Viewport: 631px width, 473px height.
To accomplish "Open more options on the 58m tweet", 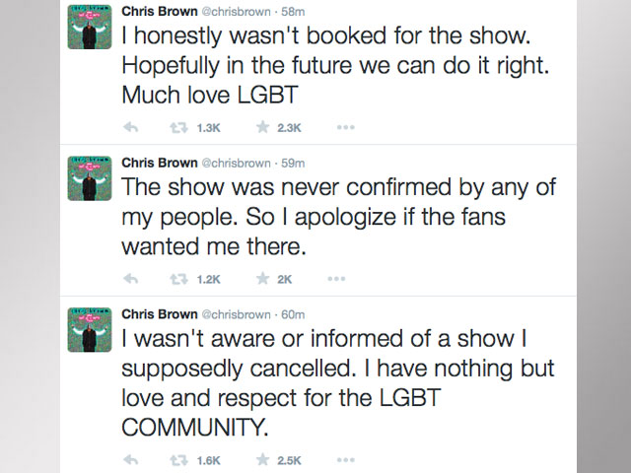I will coord(346,127).
